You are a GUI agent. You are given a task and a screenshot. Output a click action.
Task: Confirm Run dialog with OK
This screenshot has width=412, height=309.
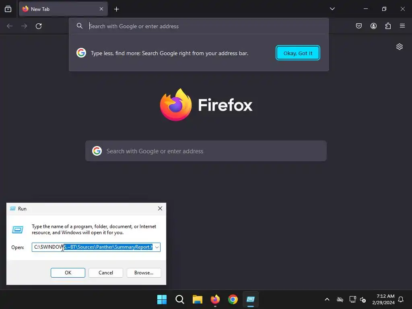click(x=68, y=273)
